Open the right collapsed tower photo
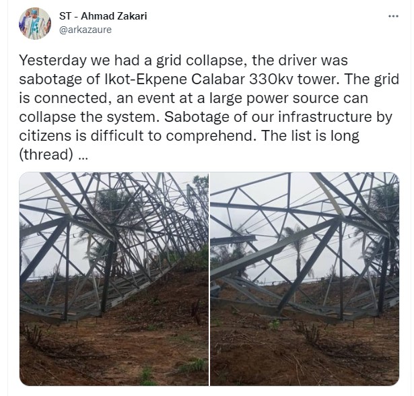Image resolution: width=414 pixels, height=396 pixels. (x=305, y=279)
